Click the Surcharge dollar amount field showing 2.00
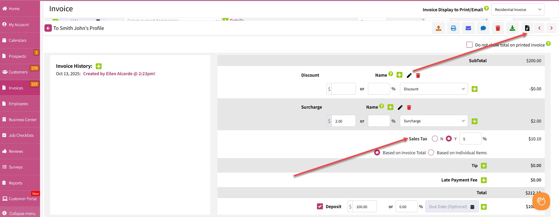This screenshot has width=559, height=217. click(x=344, y=121)
